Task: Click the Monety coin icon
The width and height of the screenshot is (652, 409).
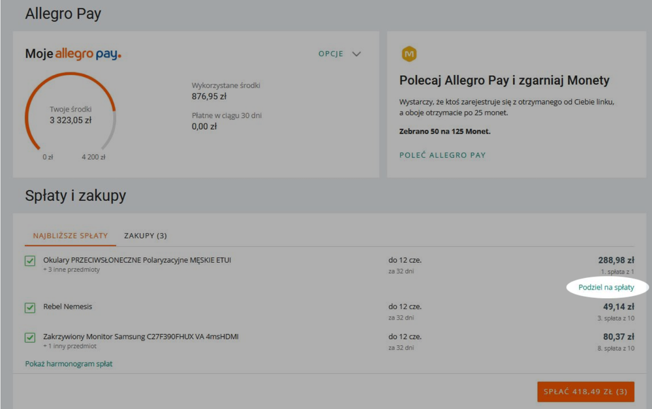Action: (x=409, y=54)
